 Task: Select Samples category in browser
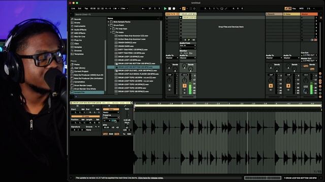(x=78, y=47)
